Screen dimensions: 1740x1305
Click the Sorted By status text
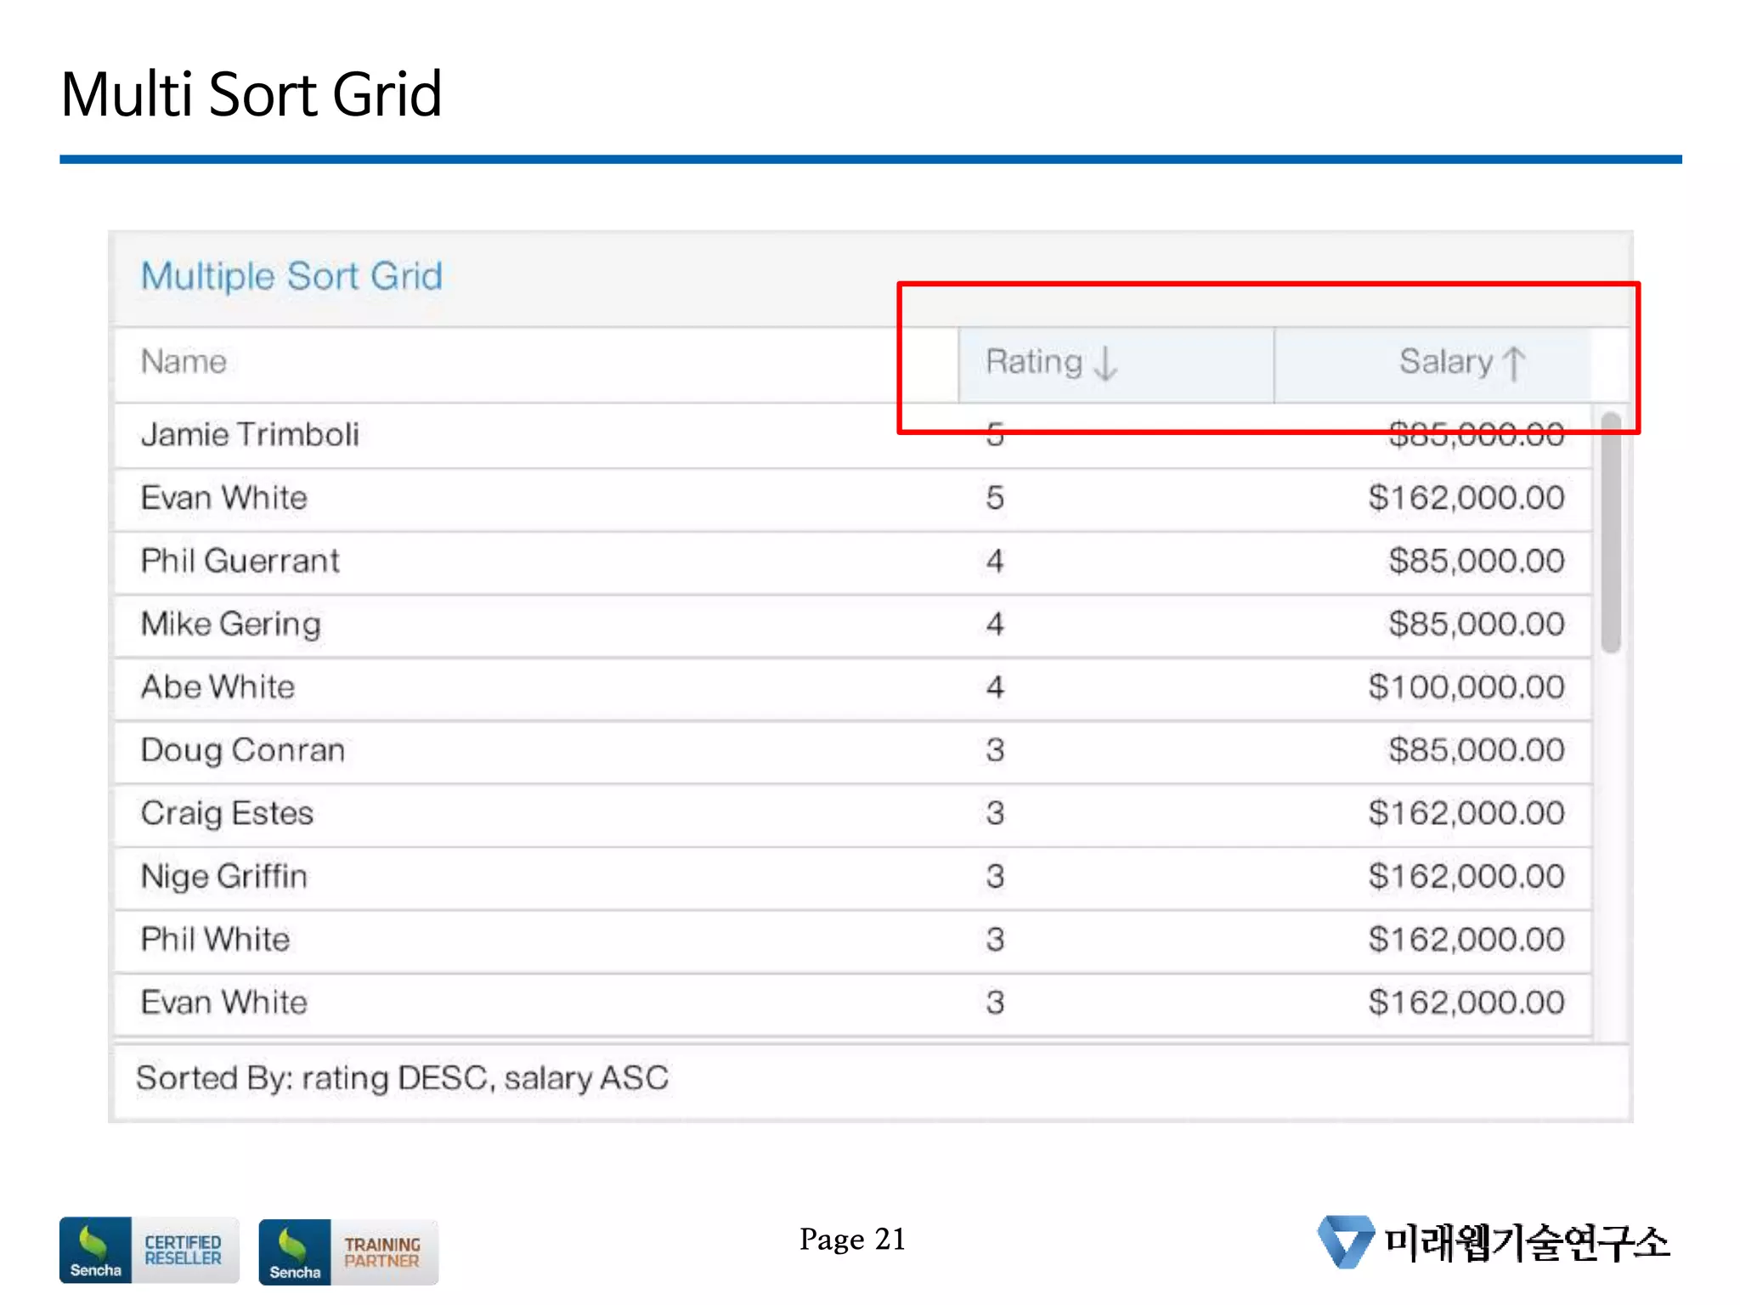coord(402,1078)
